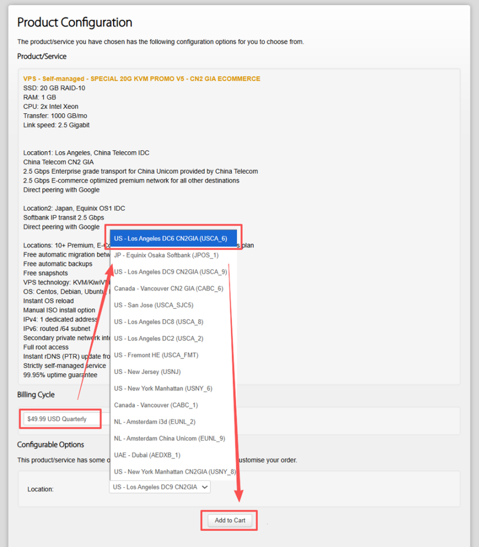
Task: Choose US - New York Manhattan (USNY_6)
Action: click(163, 388)
